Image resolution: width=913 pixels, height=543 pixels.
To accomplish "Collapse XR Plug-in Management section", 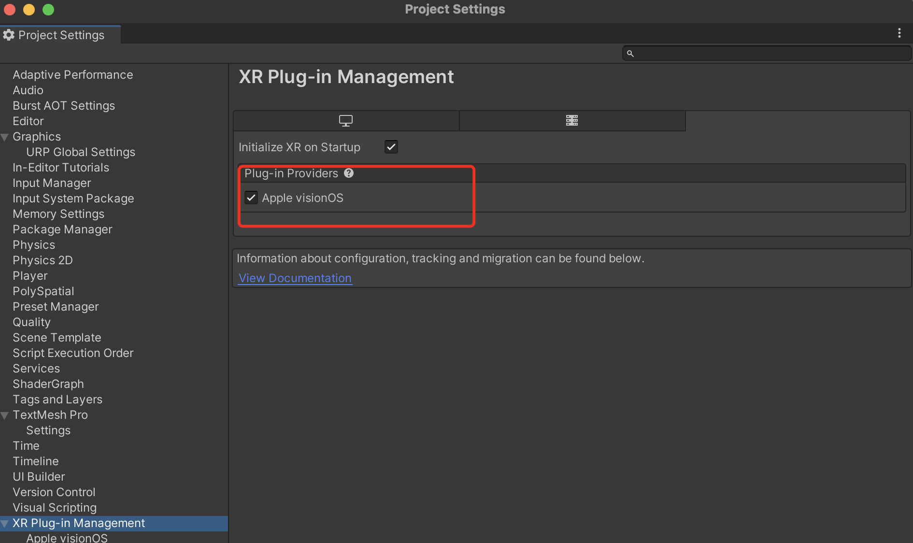I will [x=5, y=524].
